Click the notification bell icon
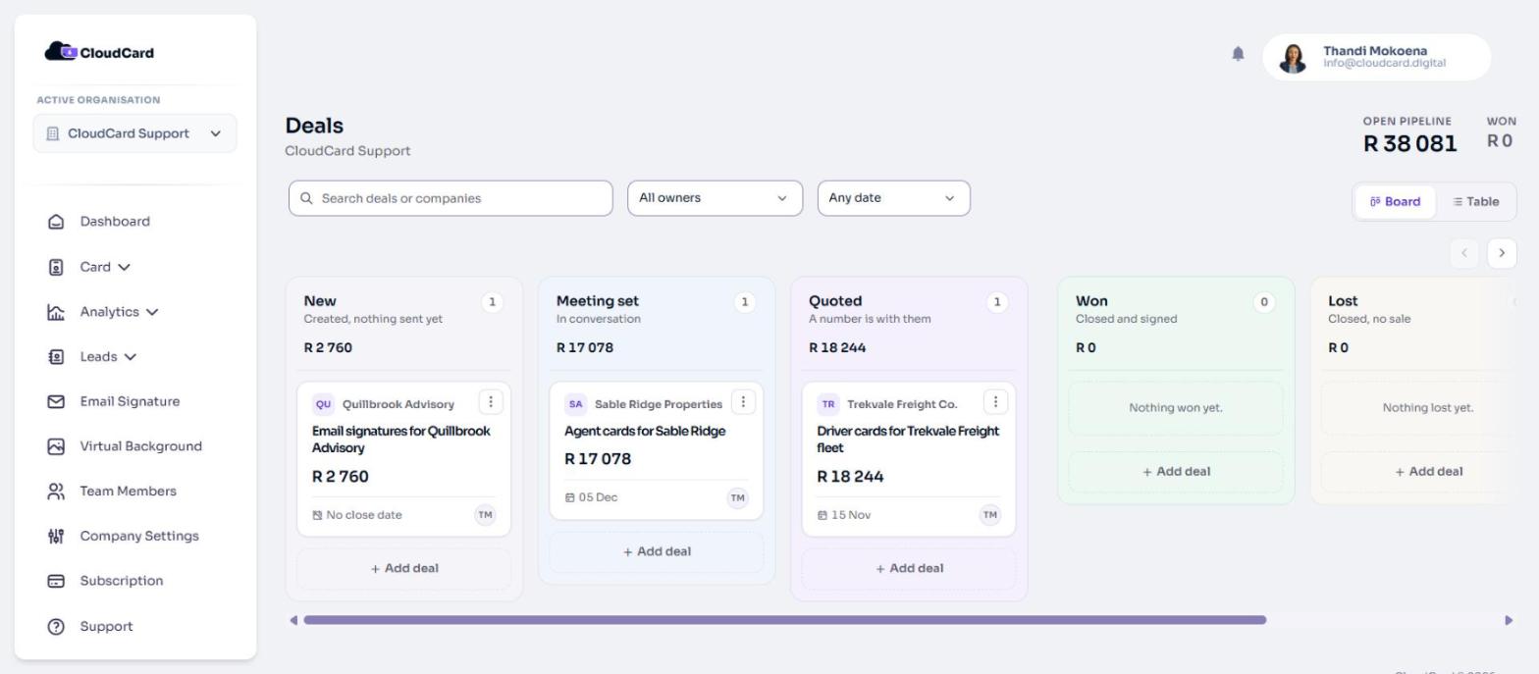Screen dimensions: 1539x674 coord(1238,54)
